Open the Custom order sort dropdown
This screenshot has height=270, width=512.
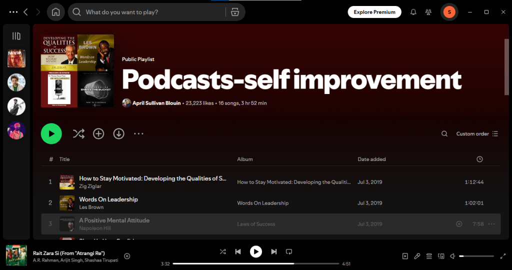coord(477,133)
